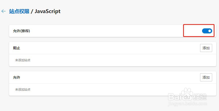Click the 允许(推荐) setting label
The height and width of the screenshot is (111, 219).
pyautogui.click(x=21, y=31)
